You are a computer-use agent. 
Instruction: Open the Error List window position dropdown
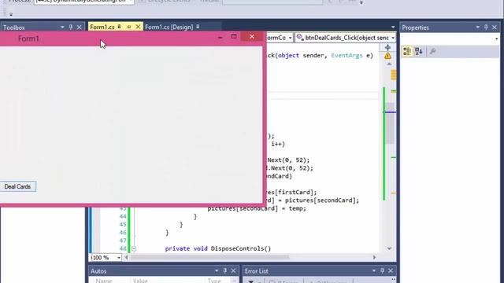[x=374, y=271]
